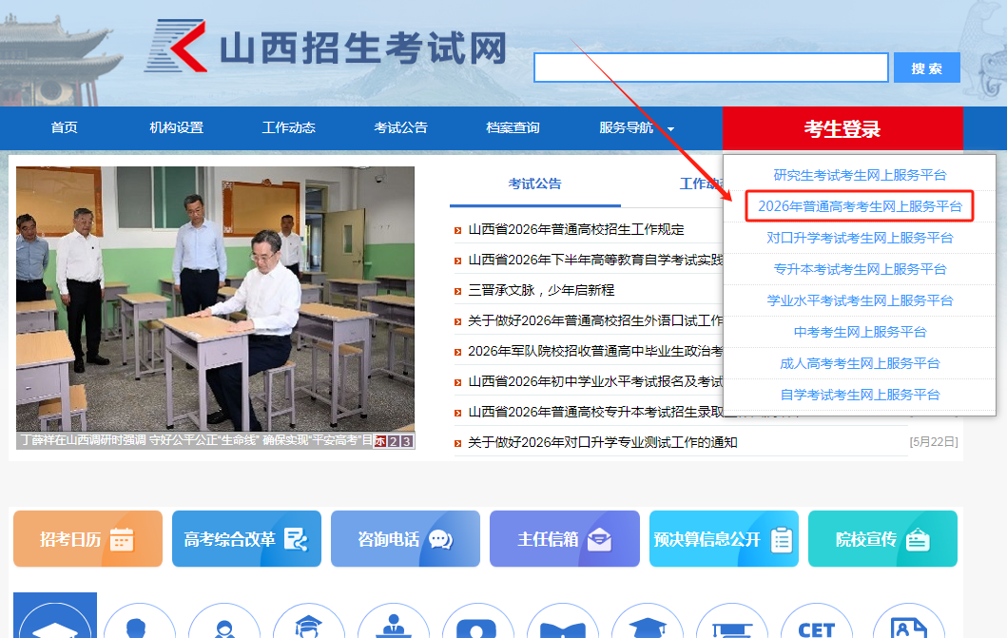Click the open book circular icon
This screenshot has width=1007, height=638.
point(563,621)
